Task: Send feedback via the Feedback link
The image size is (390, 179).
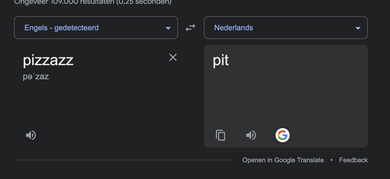Action: pyautogui.click(x=353, y=160)
